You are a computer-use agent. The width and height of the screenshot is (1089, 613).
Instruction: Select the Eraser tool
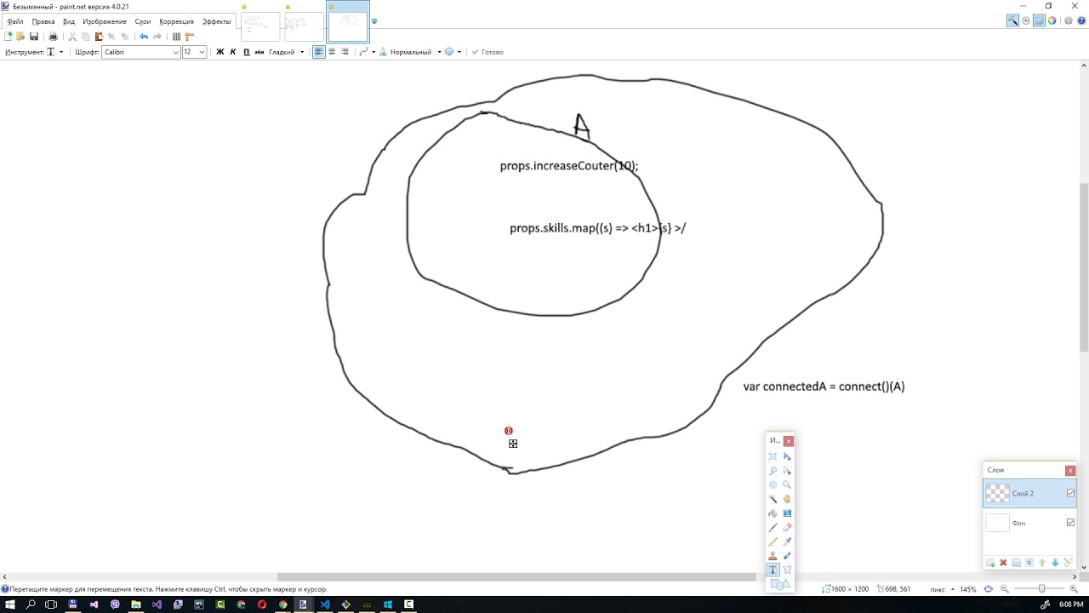point(787,527)
